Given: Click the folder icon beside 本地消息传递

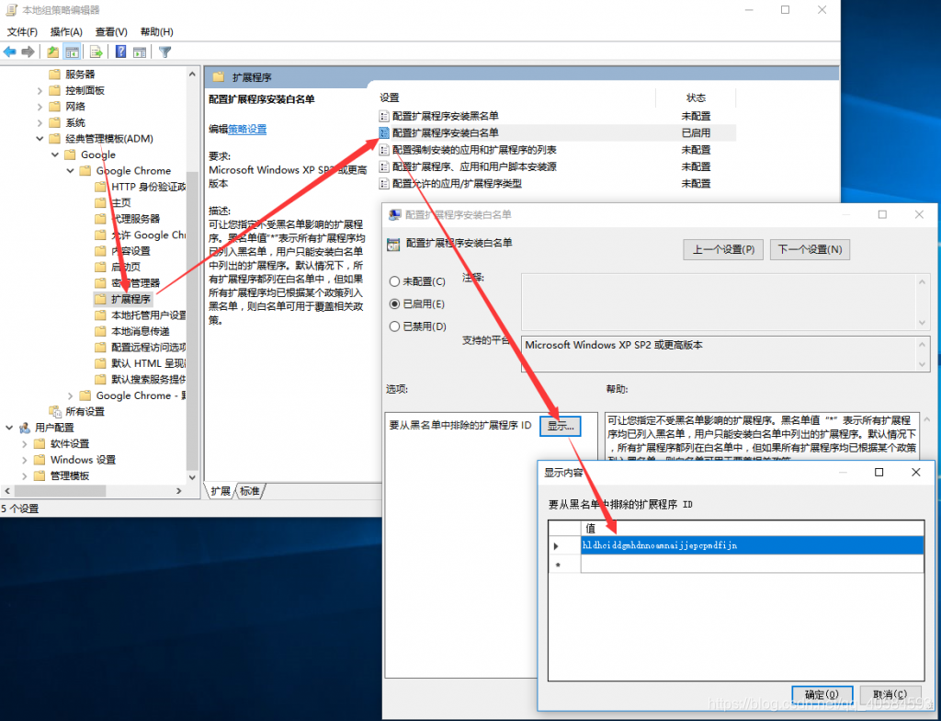Looking at the screenshot, I should click(101, 331).
